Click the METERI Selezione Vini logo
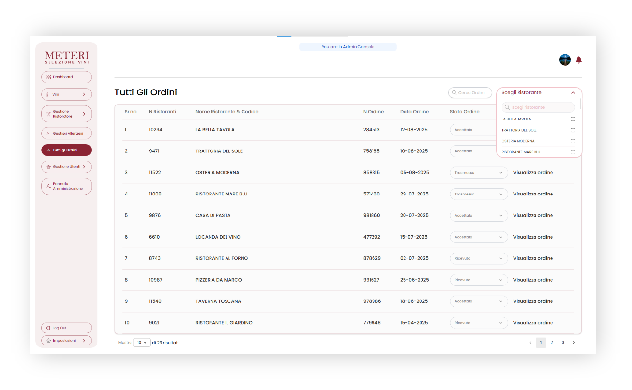 (66, 58)
